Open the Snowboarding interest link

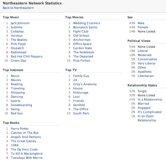[x=21, y=105]
